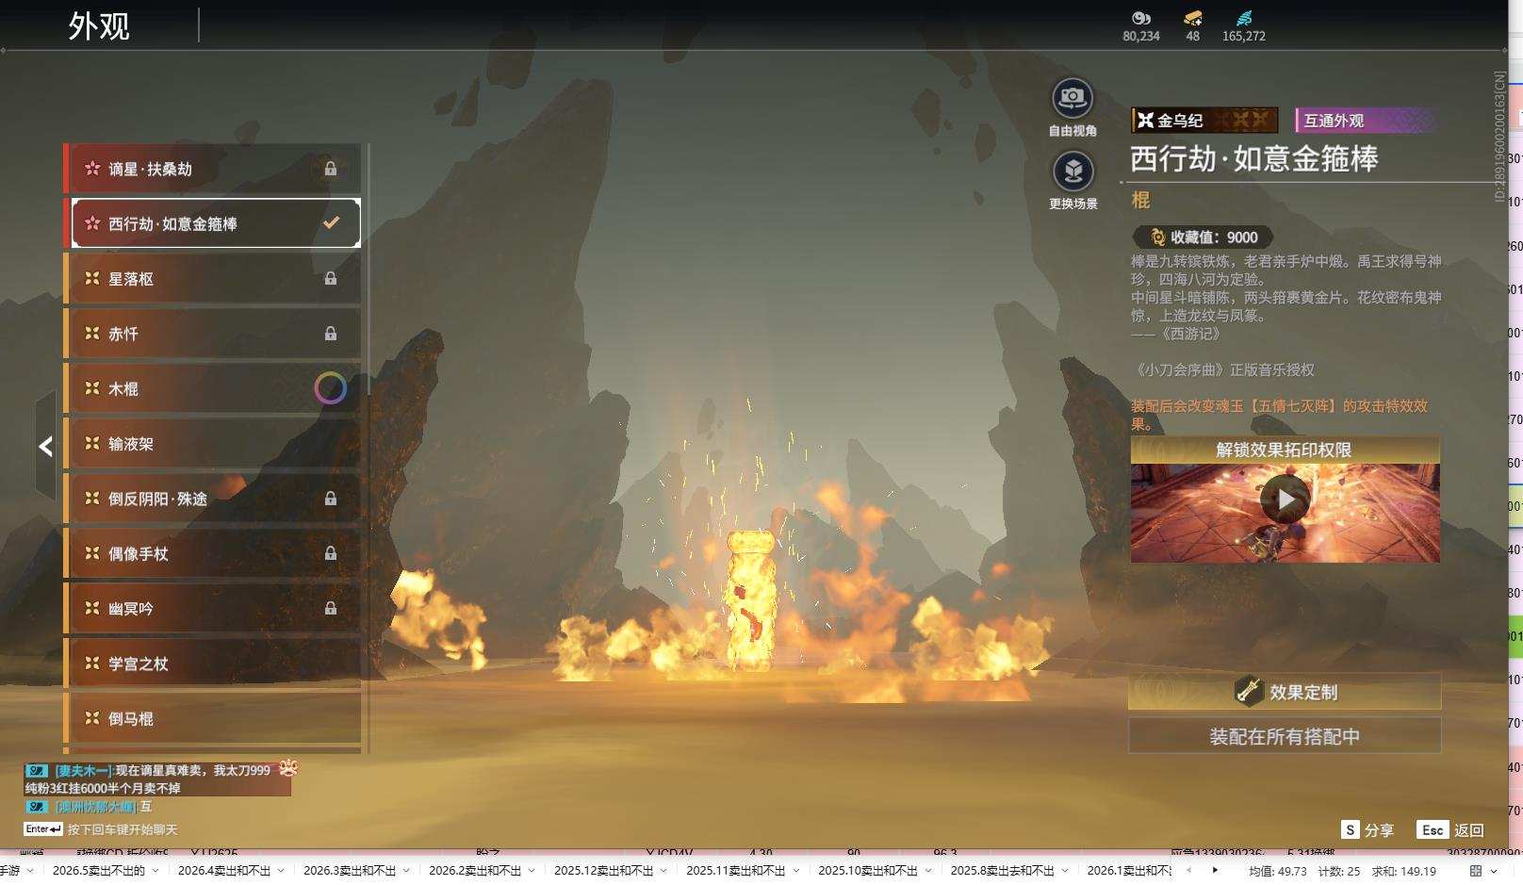Select the 学宫之杖 skin
The image size is (1523, 885).
pyautogui.click(x=213, y=664)
